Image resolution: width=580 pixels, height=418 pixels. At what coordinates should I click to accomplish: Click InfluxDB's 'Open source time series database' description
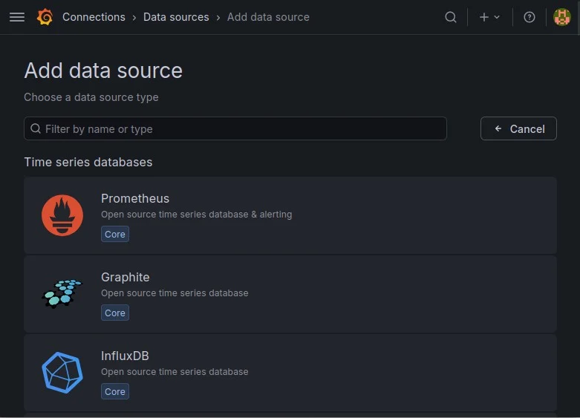175,372
